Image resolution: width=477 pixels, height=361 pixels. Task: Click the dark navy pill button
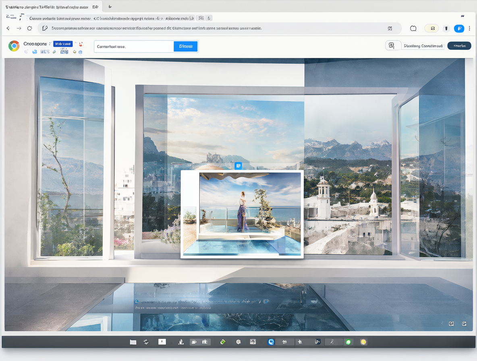(459, 46)
